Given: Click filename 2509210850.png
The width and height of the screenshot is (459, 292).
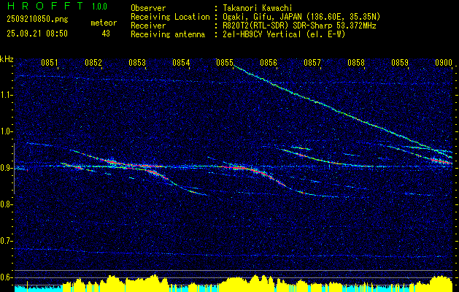Looking at the screenshot, I should coord(37,20).
